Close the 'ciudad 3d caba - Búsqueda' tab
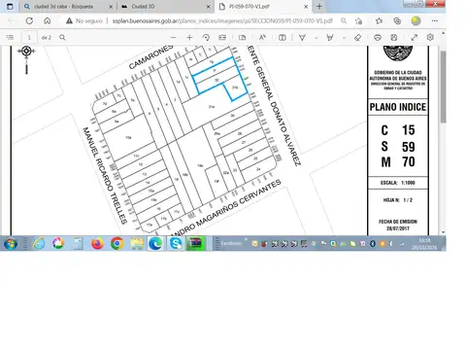This screenshot has width=466, height=350. click(111, 7)
